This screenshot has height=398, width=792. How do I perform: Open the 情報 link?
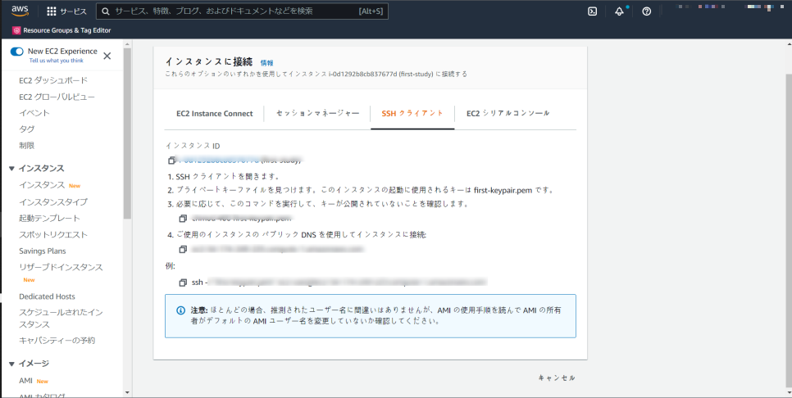coord(266,63)
